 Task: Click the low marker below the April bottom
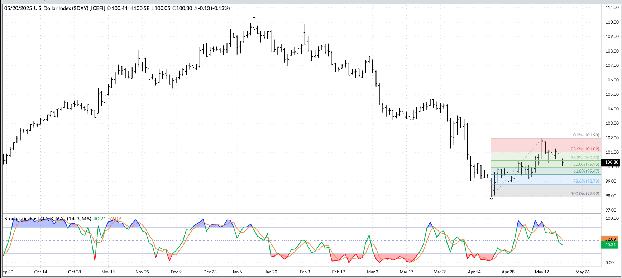pos(491,198)
